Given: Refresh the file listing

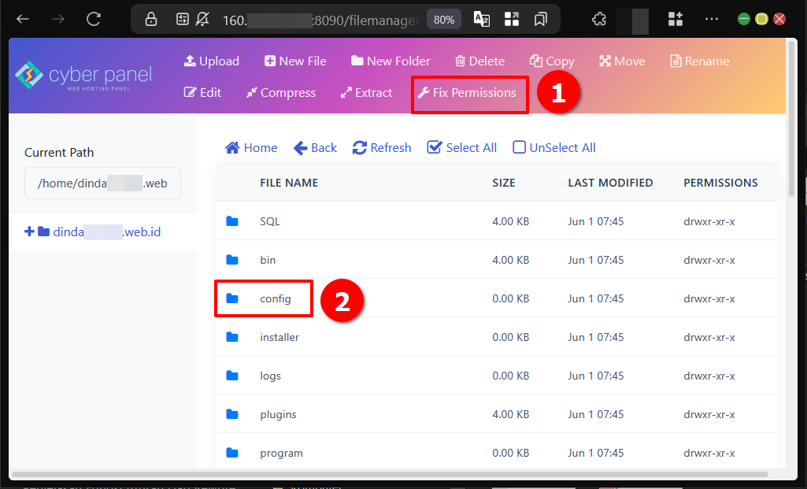Looking at the screenshot, I should [382, 148].
